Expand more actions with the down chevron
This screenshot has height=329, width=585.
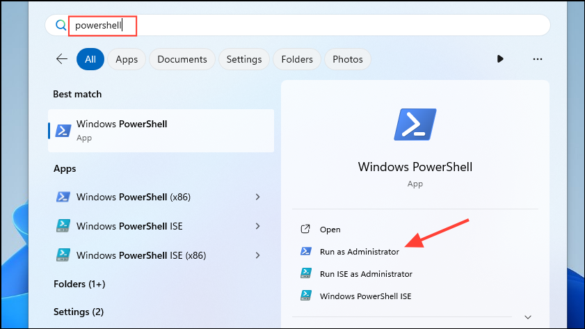(527, 317)
